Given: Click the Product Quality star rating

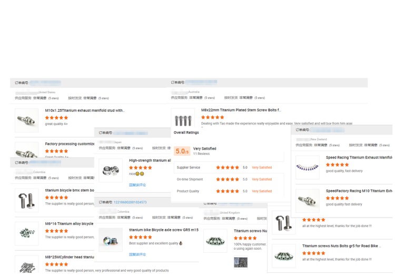Looking at the screenshot, I should (x=228, y=191).
